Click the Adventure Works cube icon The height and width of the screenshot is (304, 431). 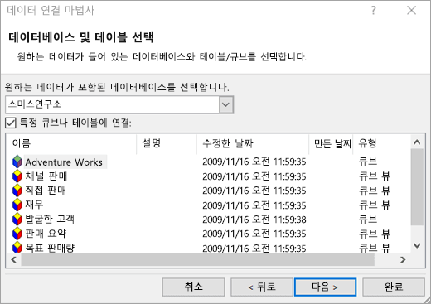(x=17, y=162)
